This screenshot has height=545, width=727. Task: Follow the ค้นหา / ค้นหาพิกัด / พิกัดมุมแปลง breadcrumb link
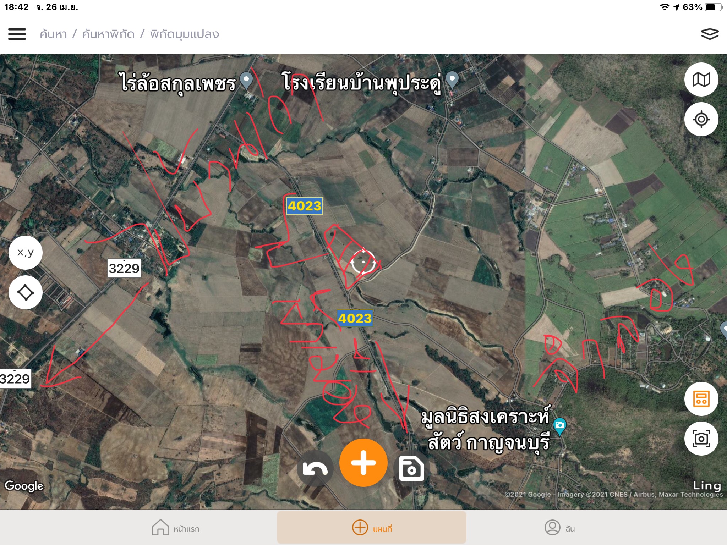pyautogui.click(x=130, y=34)
